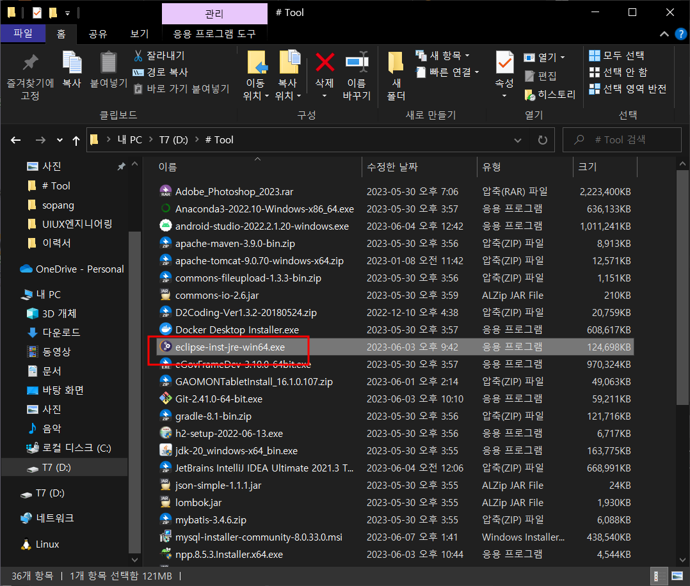
Task: Open the File (파일) tab
Action: pos(23,33)
